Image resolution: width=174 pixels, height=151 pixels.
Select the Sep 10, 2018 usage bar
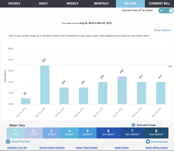pos(45,85)
